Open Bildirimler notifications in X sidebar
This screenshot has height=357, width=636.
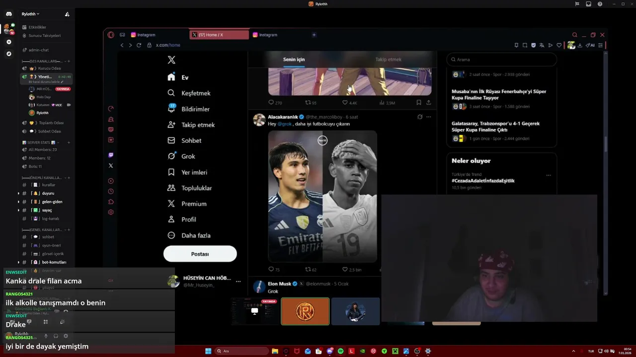(x=188, y=109)
